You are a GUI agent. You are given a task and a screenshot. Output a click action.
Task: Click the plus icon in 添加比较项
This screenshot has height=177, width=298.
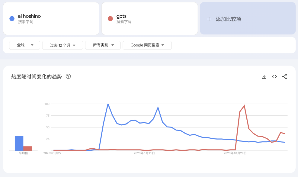pyautogui.click(x=209, y=19)
